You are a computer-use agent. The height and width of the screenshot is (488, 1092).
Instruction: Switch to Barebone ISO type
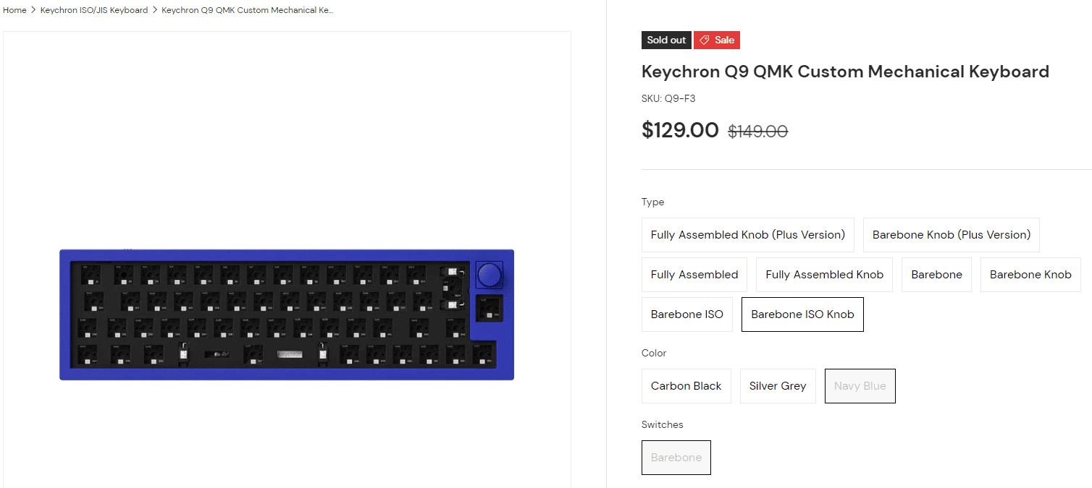point(687,314)
